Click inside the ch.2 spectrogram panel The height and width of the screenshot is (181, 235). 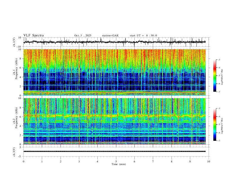(115, 121)
